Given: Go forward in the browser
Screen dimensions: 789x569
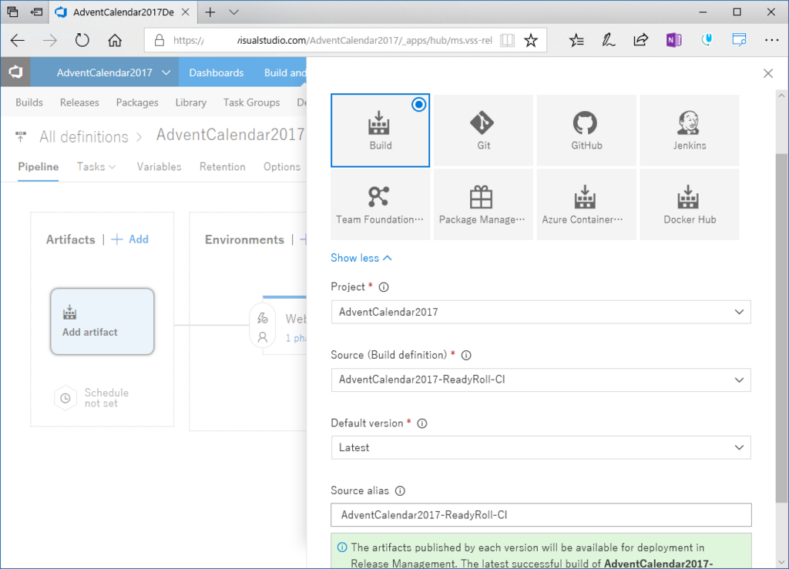Looking at the screenshot, I should pyautogui.click(x=50, y=41).
